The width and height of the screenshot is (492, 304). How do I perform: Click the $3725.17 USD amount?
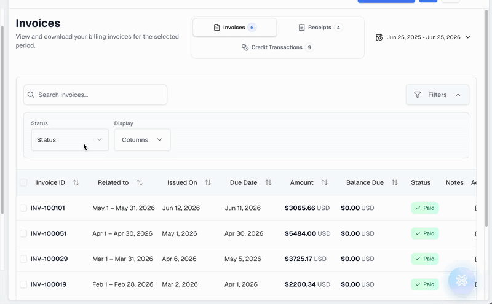pyautogui.click(x=306, y=259)
